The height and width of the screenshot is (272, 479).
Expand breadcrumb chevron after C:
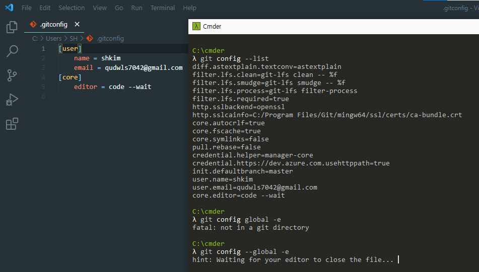pos(42,38)
